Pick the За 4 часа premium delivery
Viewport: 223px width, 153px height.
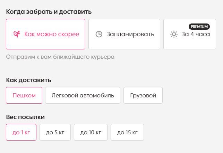click(190, 34)
